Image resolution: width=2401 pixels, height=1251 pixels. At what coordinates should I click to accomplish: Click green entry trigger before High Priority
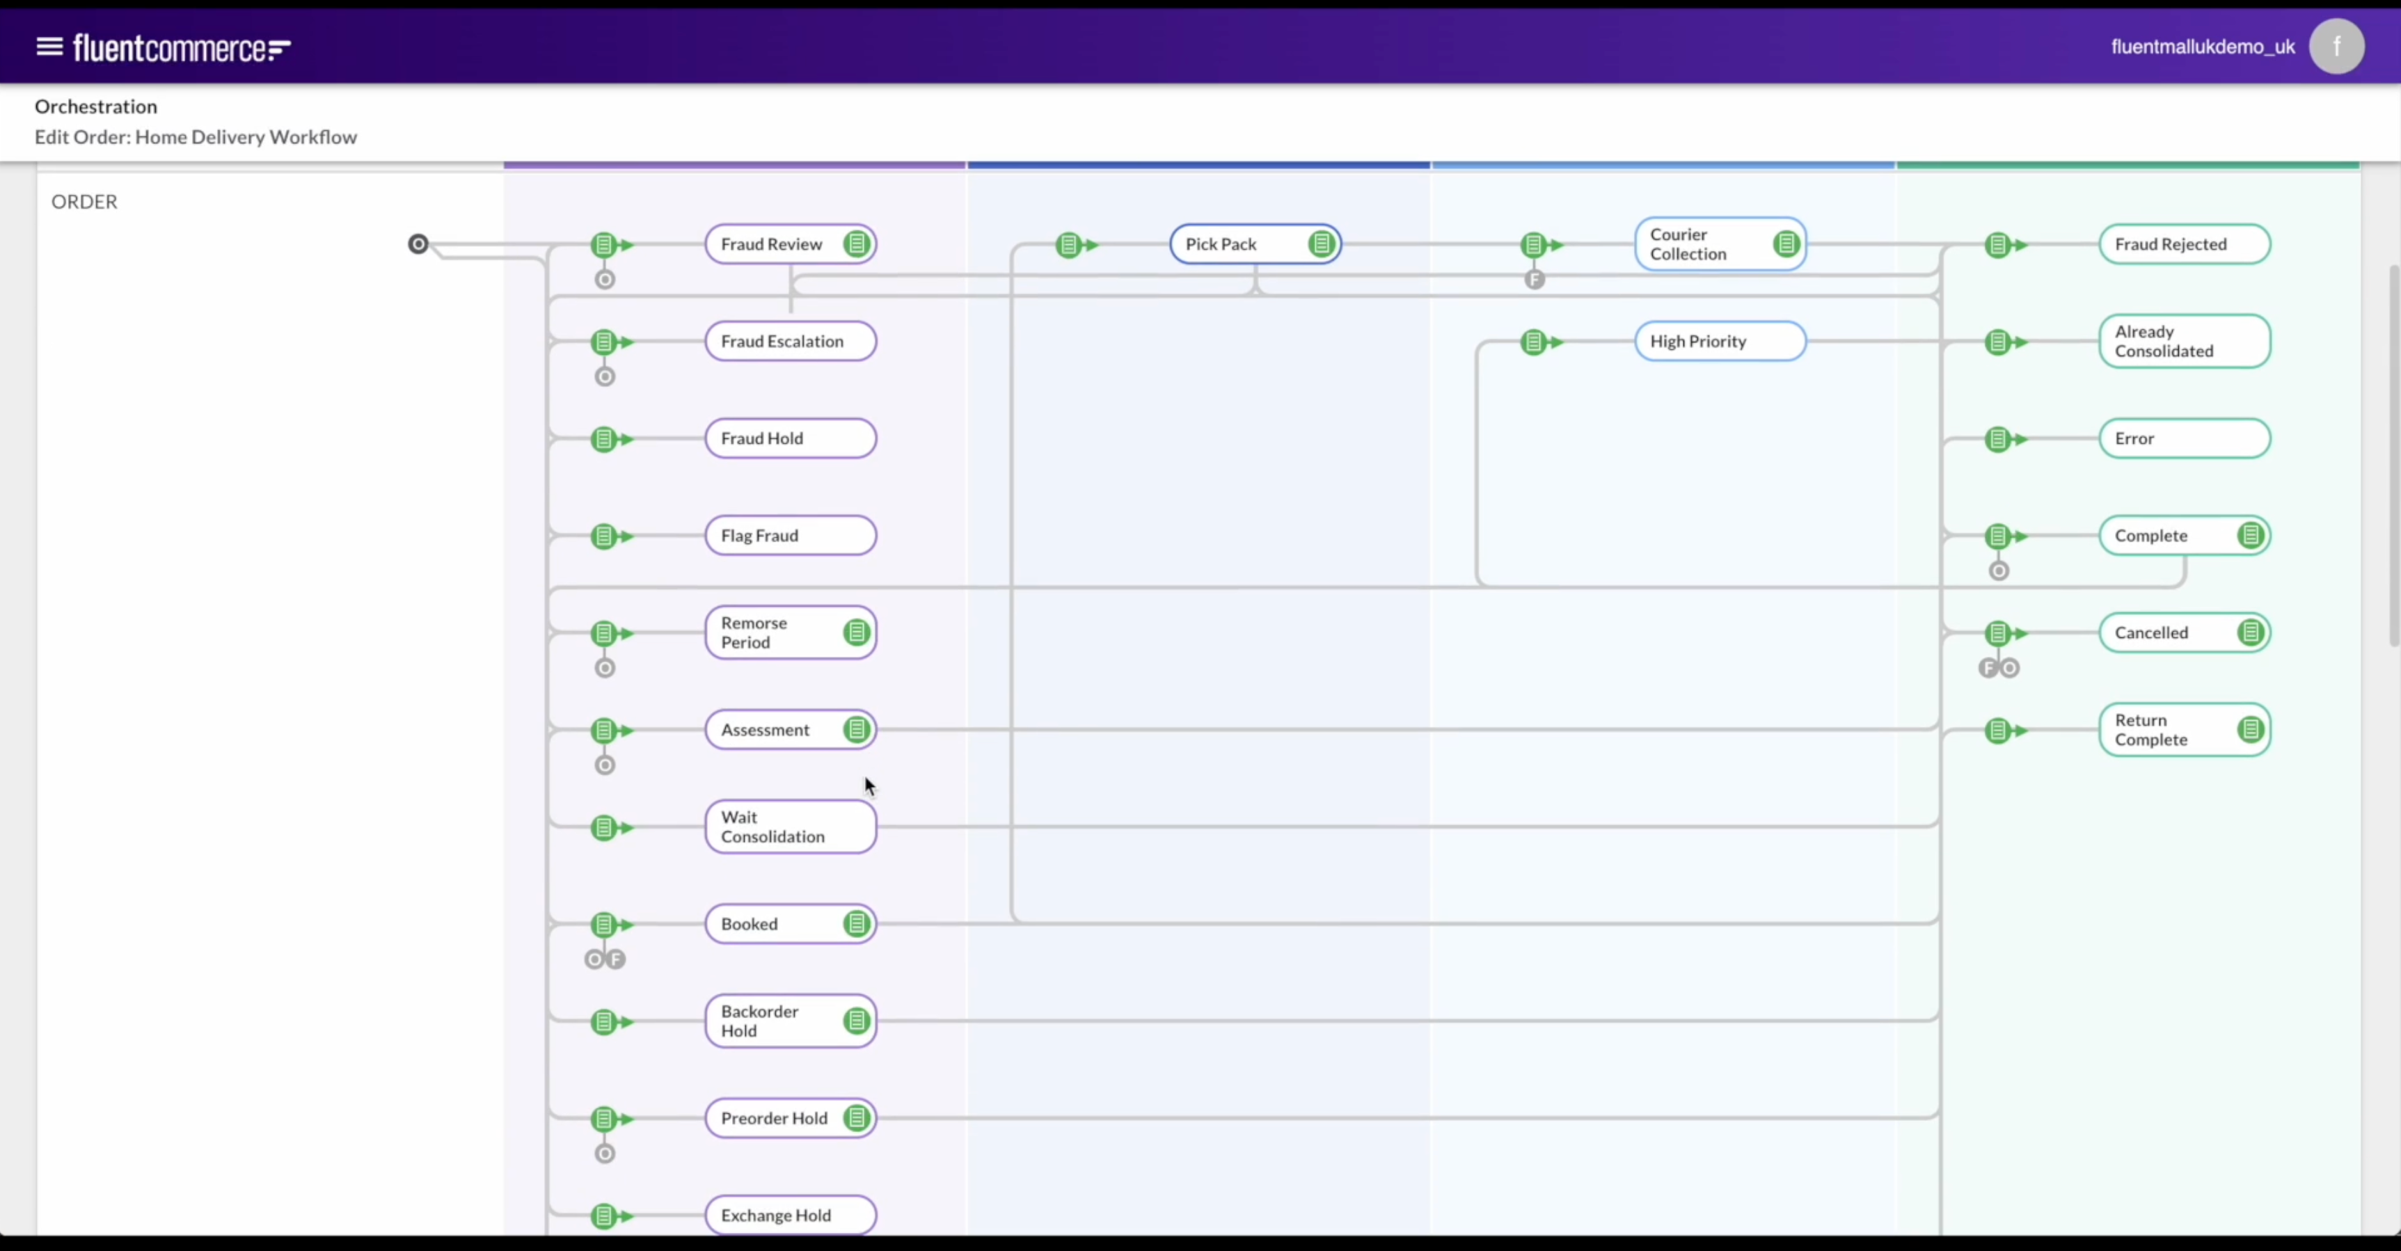click(x=1533, y=342)
